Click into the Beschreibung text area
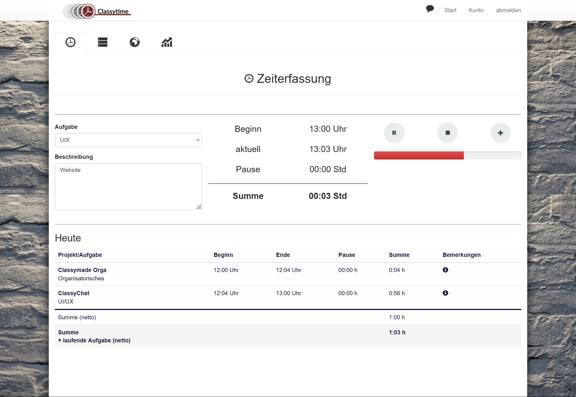Screen dimensions: 576x397 (x=128, y=186)
